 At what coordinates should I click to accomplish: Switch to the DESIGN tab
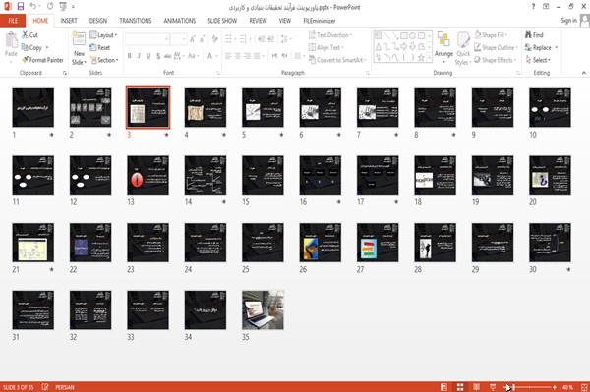click(98, 21)
